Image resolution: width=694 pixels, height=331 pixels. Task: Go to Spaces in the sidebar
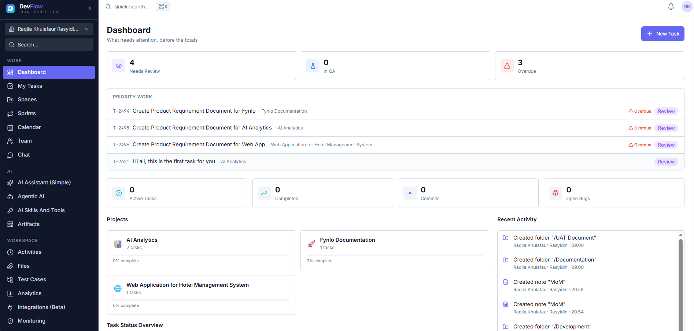tap(49, 99)
